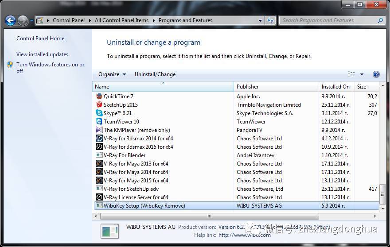The width and height of the screenshot is (390, 247).
Task: Click the shield icon beside Windows features
Action: (x=10, y=65)
